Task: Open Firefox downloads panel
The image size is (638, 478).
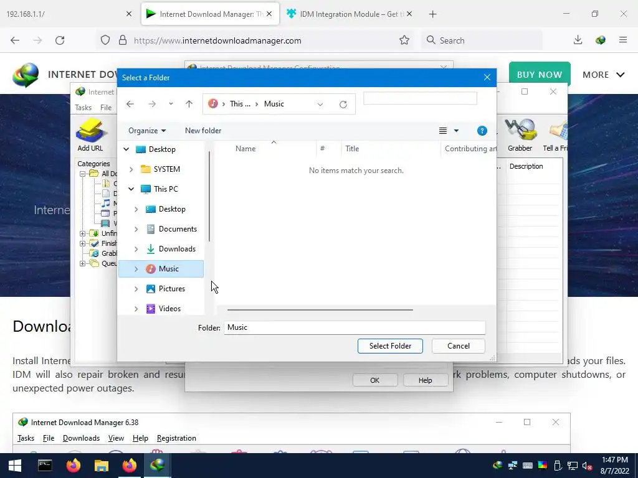Action: pyautogui.click(x=578, y=40)
